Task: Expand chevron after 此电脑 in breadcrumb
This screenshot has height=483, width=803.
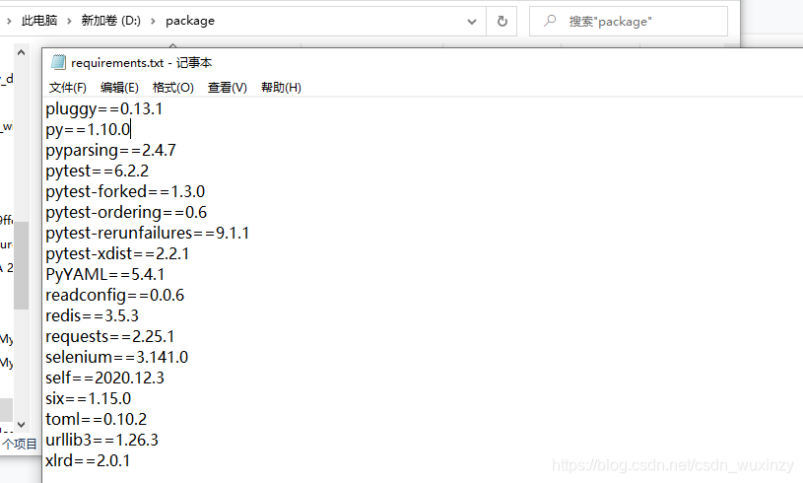Action: pyautogui.click(x=69, y=21)
